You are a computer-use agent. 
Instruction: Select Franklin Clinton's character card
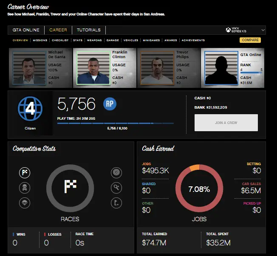click(x=105, y=68)
